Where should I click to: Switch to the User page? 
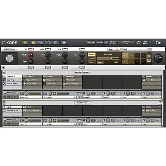tap(111, 49)
